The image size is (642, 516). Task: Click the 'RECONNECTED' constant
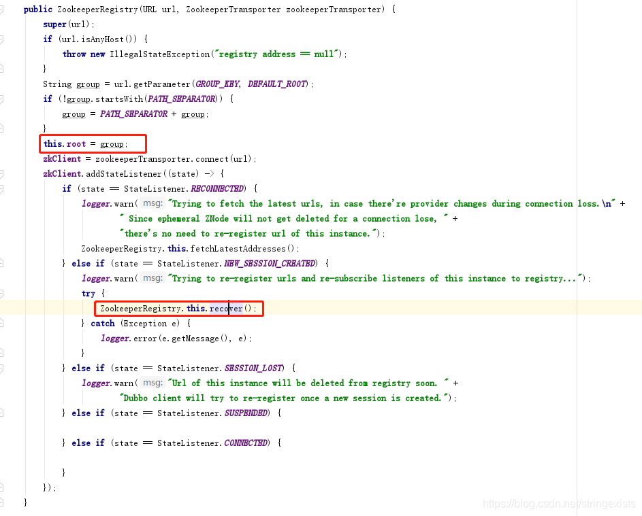[x=217, y=189]
